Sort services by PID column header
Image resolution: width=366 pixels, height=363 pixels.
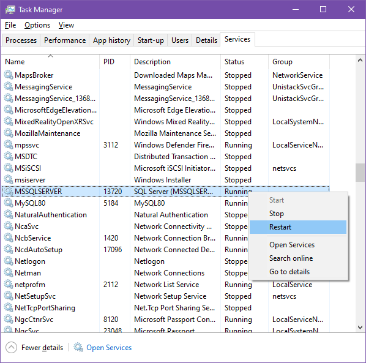click(114, 62)
